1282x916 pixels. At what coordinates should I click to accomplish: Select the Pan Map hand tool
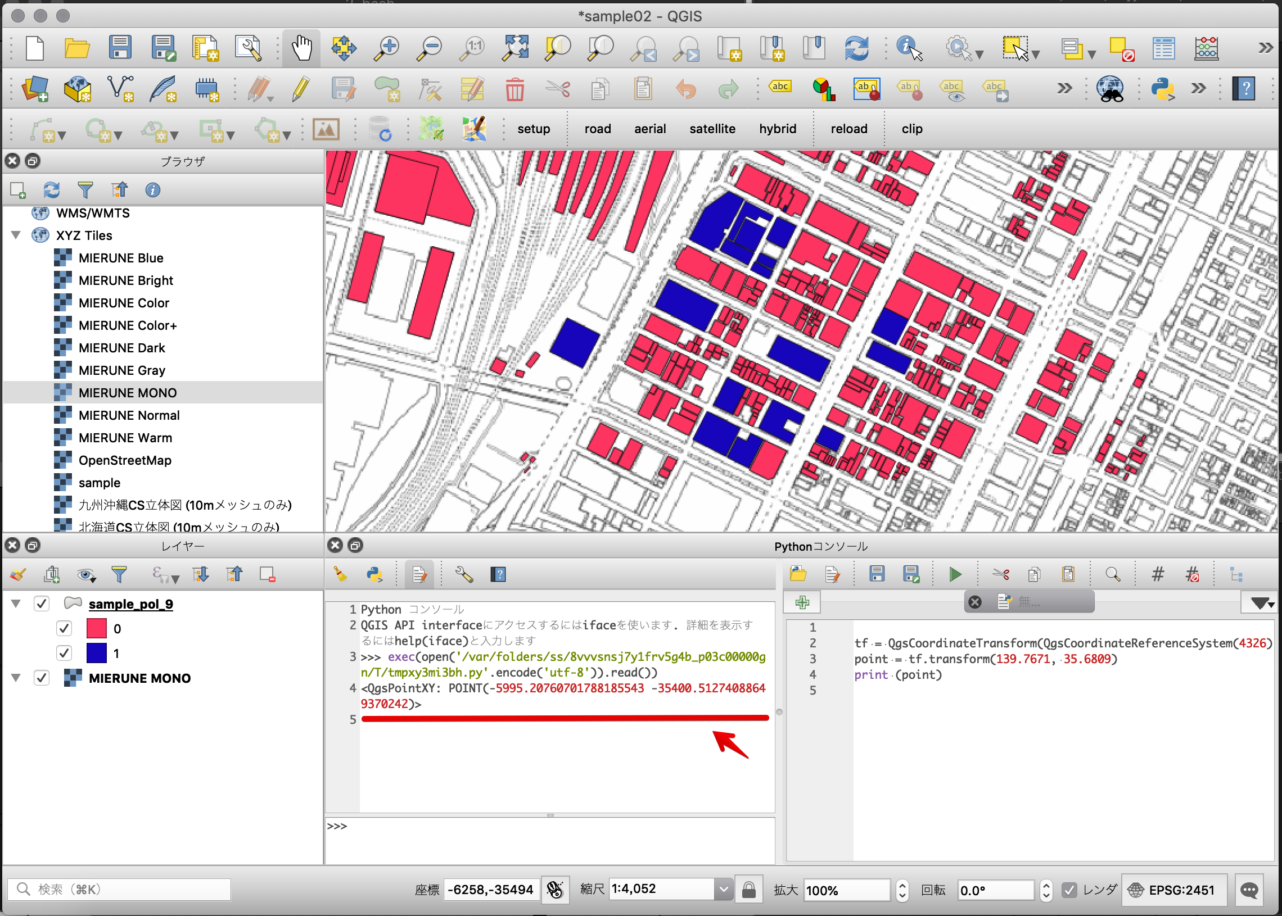click(x=302, y=48)
